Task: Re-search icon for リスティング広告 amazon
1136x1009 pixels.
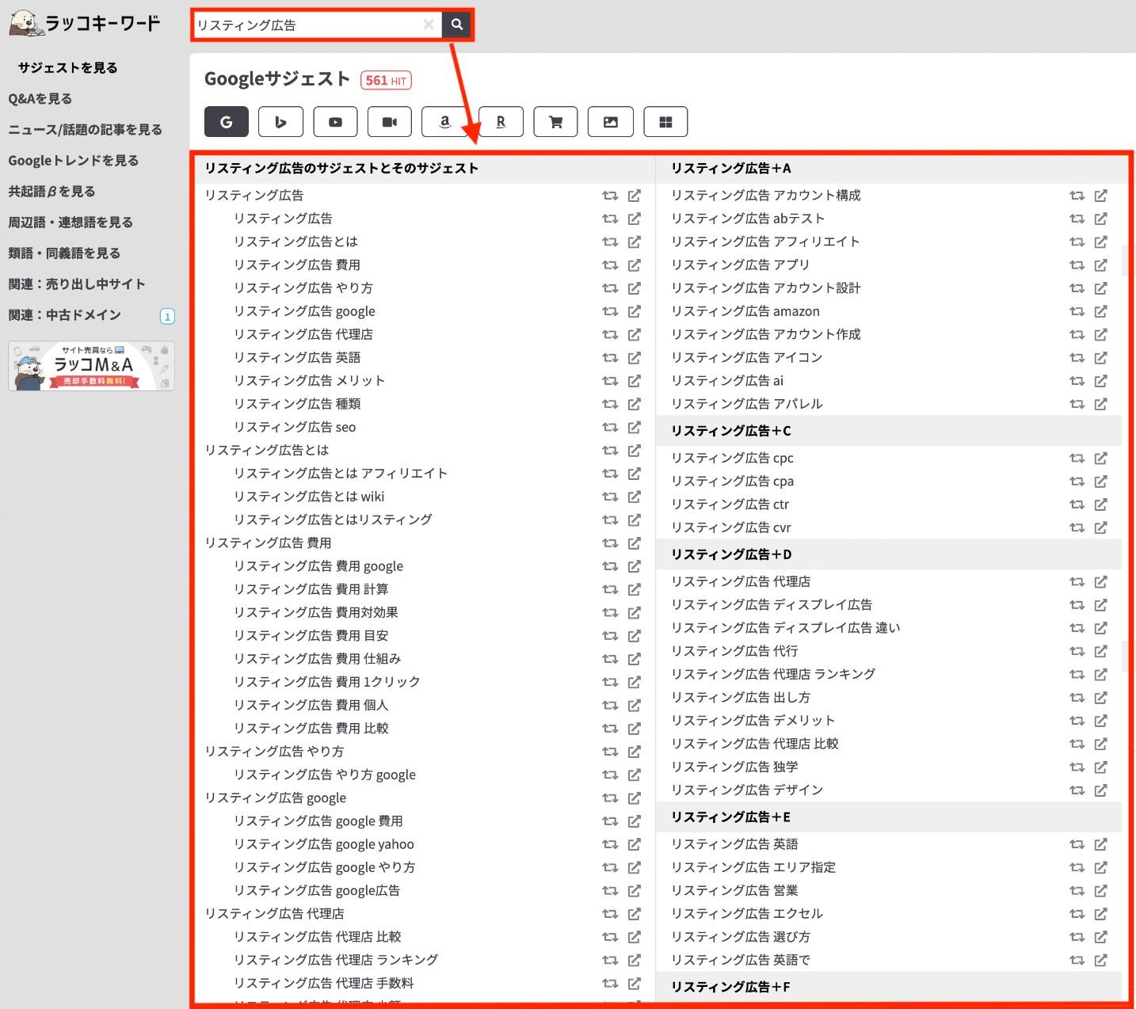Action: [x=1077, y=312]
